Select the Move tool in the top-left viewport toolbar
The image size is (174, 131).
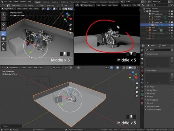point(4,24)
